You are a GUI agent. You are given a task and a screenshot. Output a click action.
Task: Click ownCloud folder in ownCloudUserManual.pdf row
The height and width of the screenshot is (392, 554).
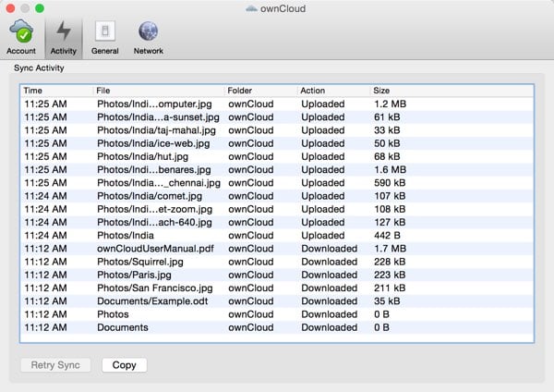tap(251, 249)
